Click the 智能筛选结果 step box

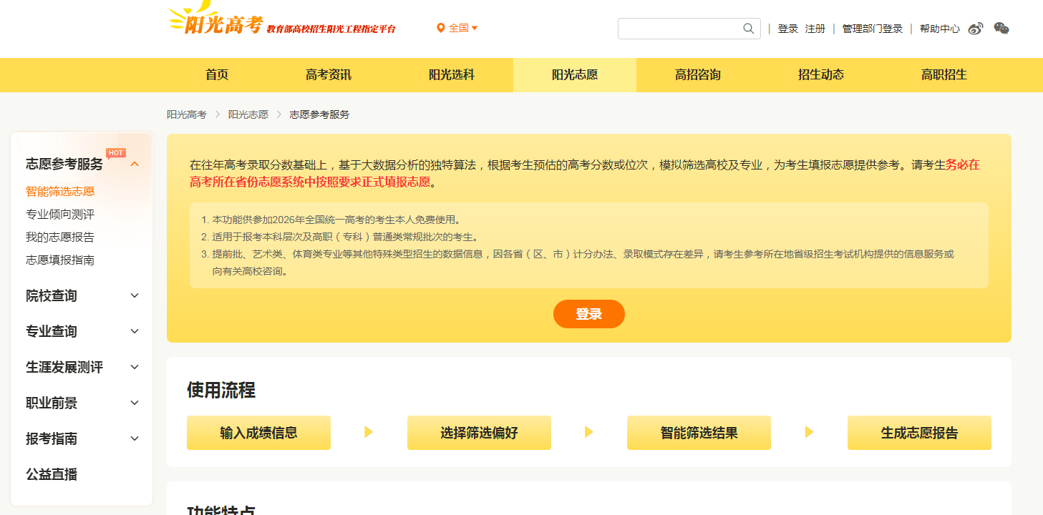pyautogui.click(x=699, y=433)
